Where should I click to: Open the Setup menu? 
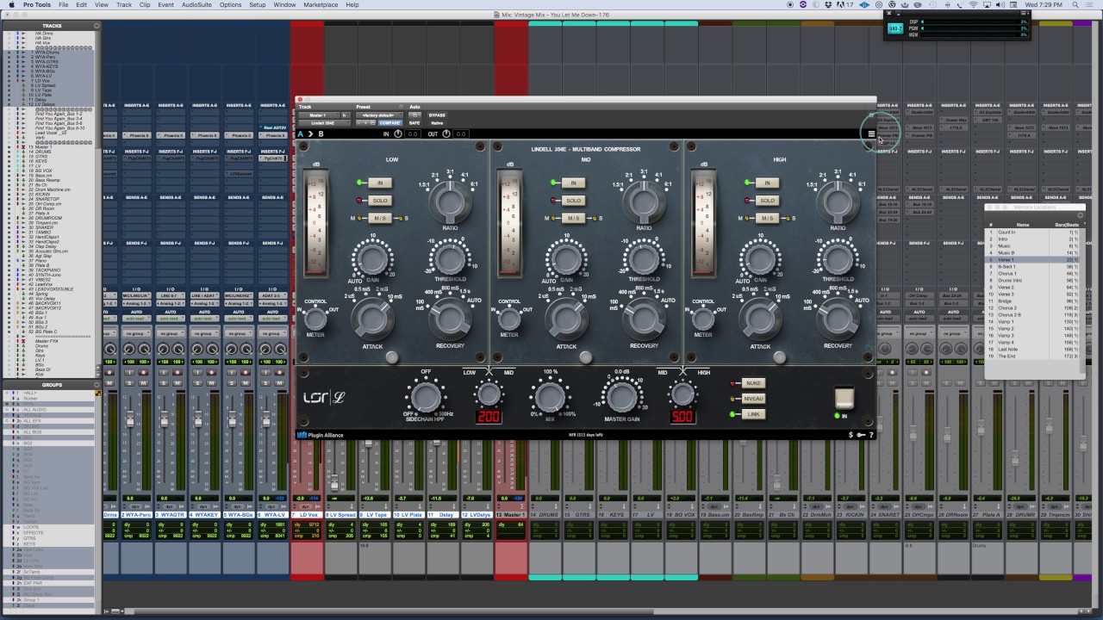tap(258, 5)
